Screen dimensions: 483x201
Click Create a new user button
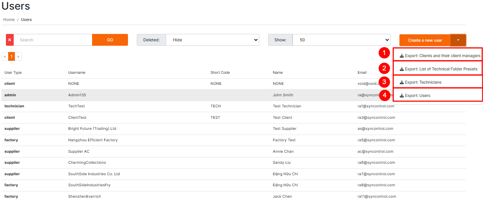coord(425,40)
